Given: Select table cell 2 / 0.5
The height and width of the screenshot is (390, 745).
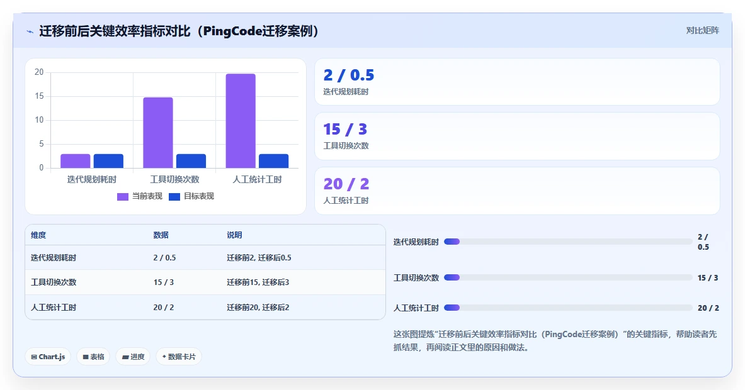Looking at the screenshot, I should pos(164,258).
